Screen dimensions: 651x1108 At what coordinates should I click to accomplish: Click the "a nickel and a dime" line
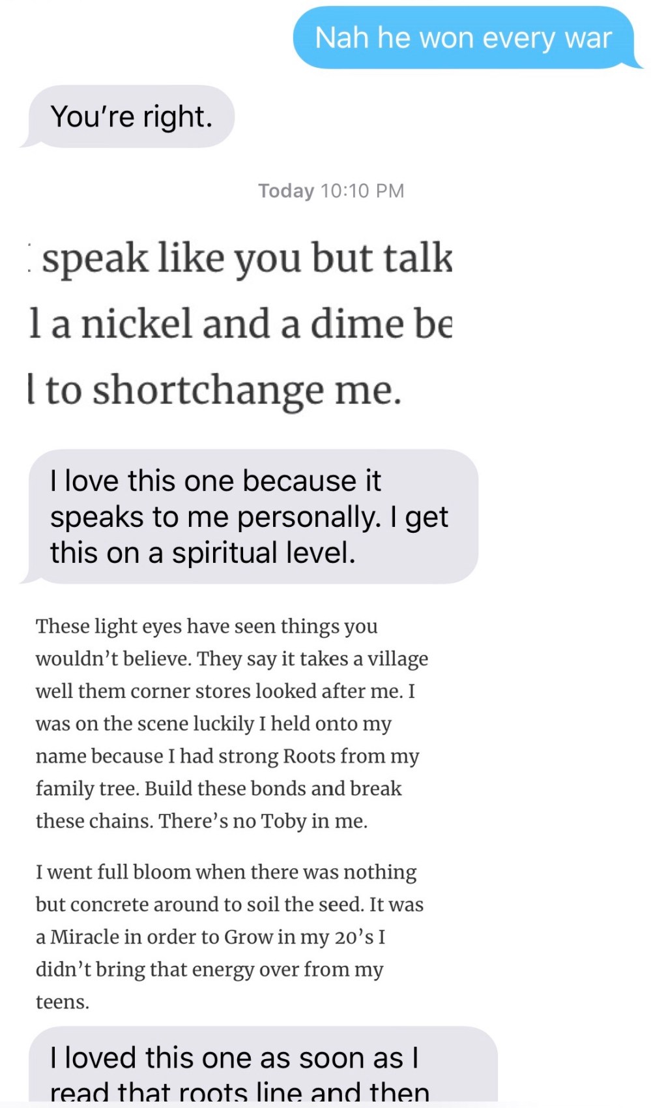pos(240,324)
